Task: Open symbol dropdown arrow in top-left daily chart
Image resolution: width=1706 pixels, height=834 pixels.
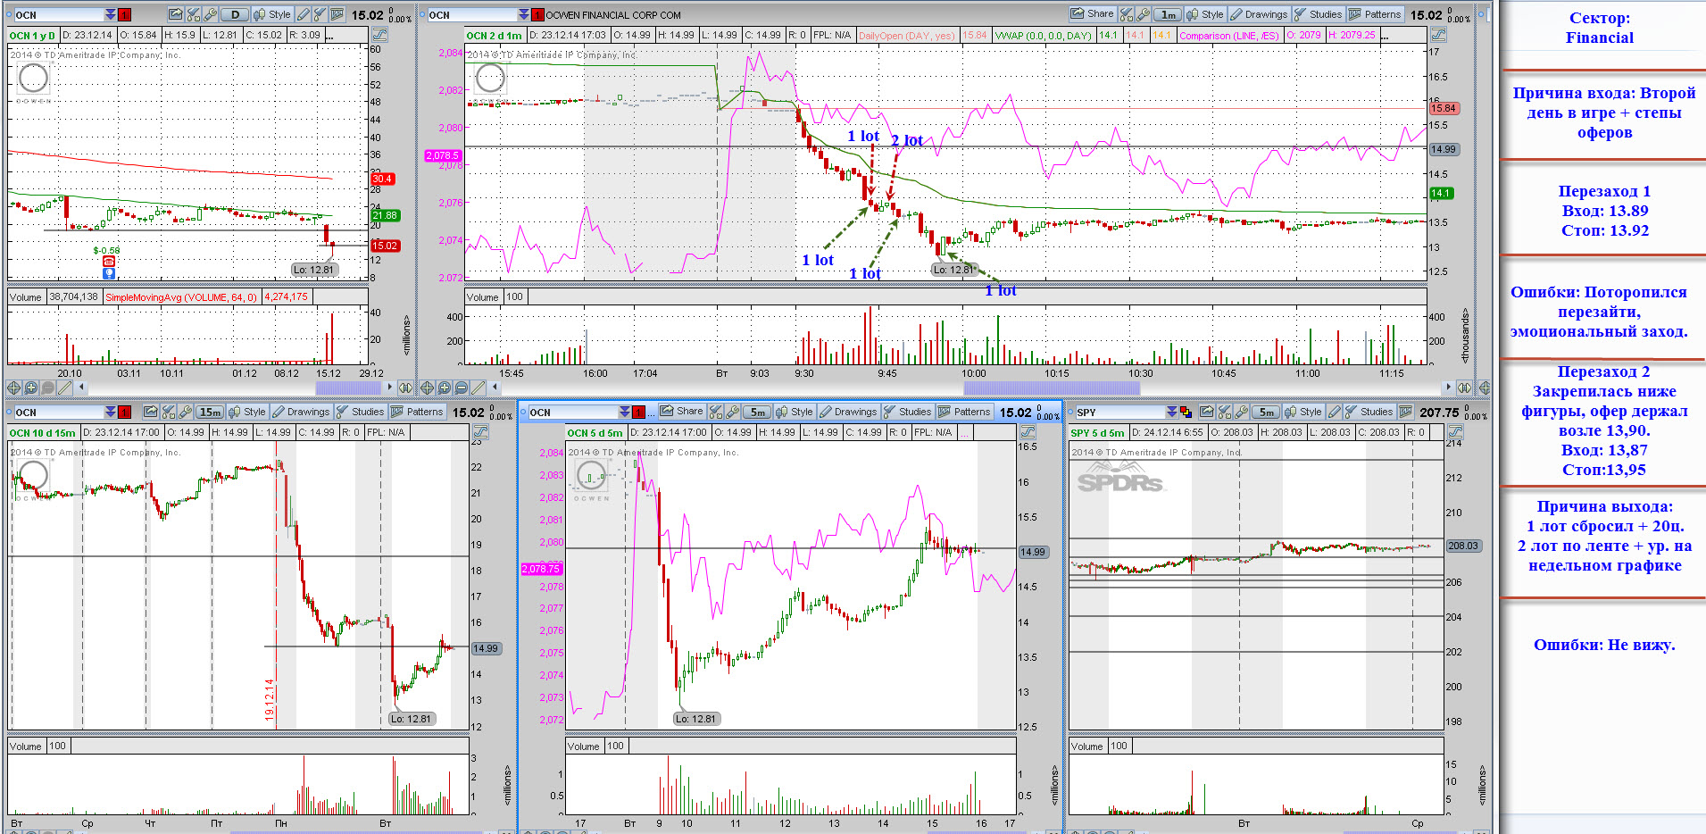Action: pos(110,14)
